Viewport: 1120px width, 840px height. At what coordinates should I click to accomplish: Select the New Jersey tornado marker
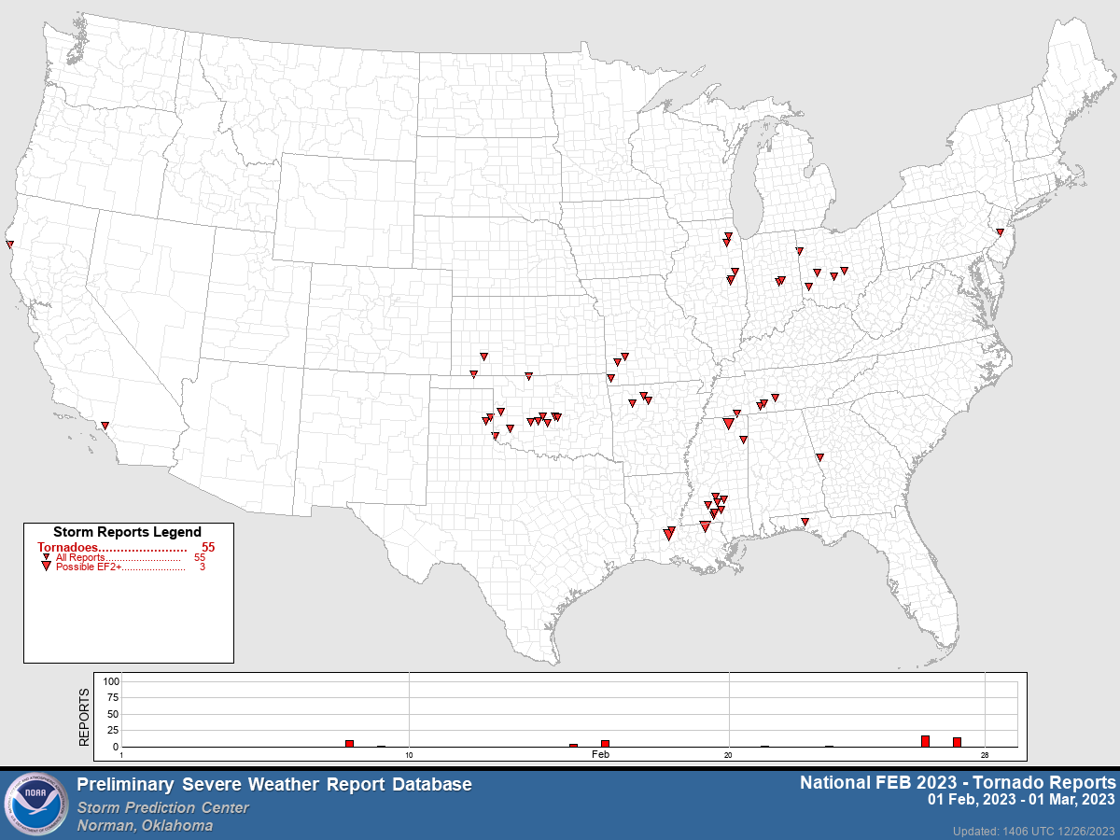[x=999, y=232]
